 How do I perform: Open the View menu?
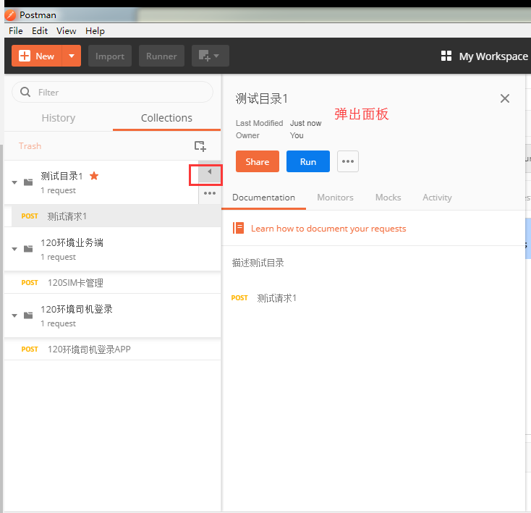click(66, 31)
